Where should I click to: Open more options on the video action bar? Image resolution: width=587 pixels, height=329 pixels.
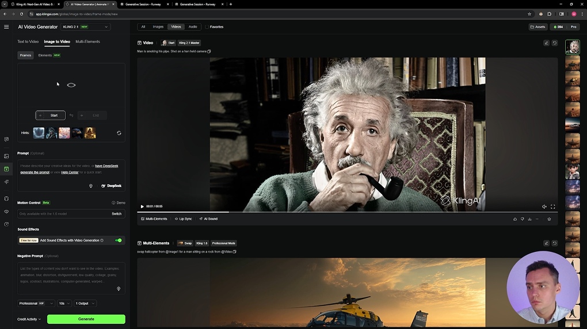(537, 219)
